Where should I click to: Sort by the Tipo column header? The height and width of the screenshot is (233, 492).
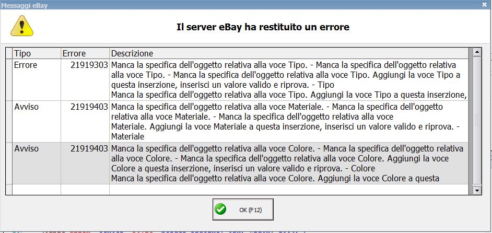click(37, 53)
